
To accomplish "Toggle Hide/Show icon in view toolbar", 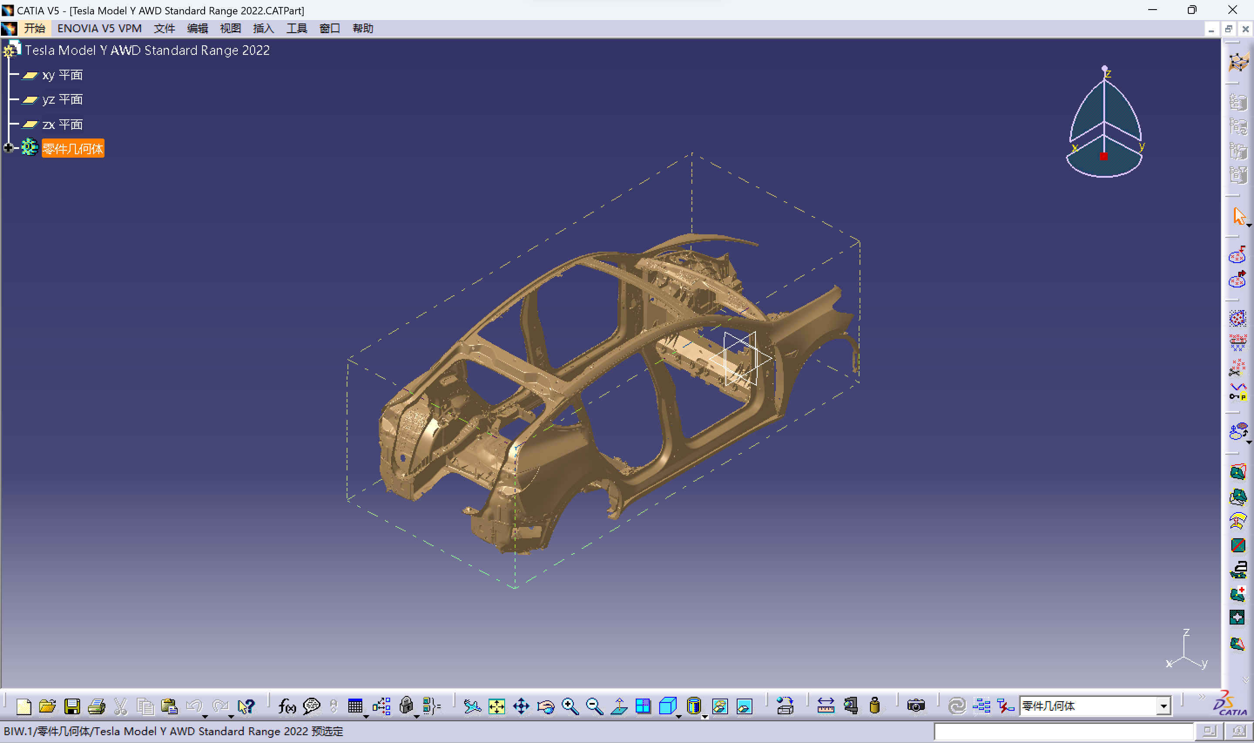I will (720, 706).
